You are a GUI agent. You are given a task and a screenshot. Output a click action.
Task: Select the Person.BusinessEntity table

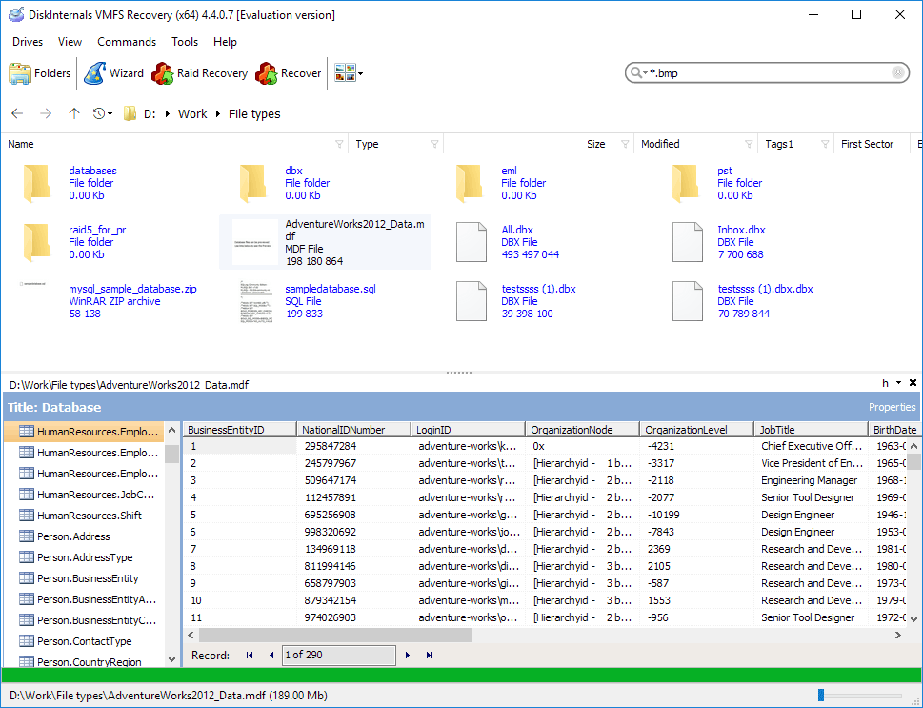tap(88, 578)
